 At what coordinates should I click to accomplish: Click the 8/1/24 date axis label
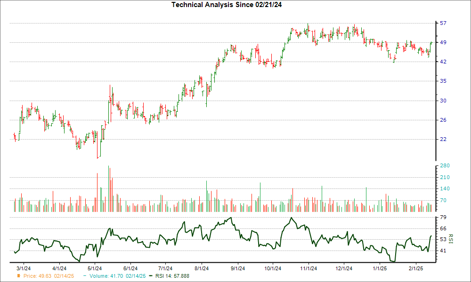[202, 268]
